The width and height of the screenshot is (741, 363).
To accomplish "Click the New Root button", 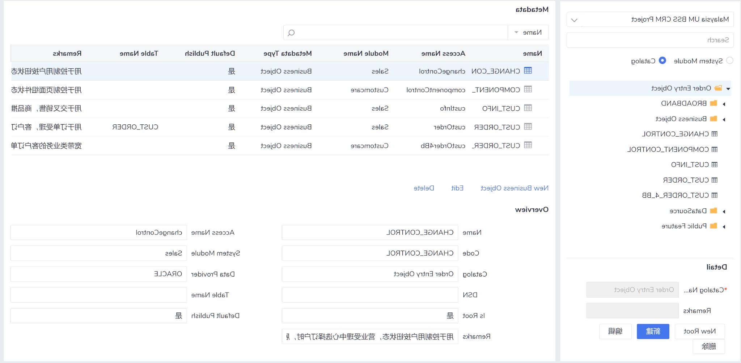I will point(700,332).
